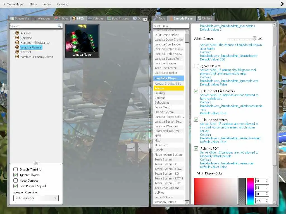Open the Building settings entry
286x214 pixels.
point(169,93)
